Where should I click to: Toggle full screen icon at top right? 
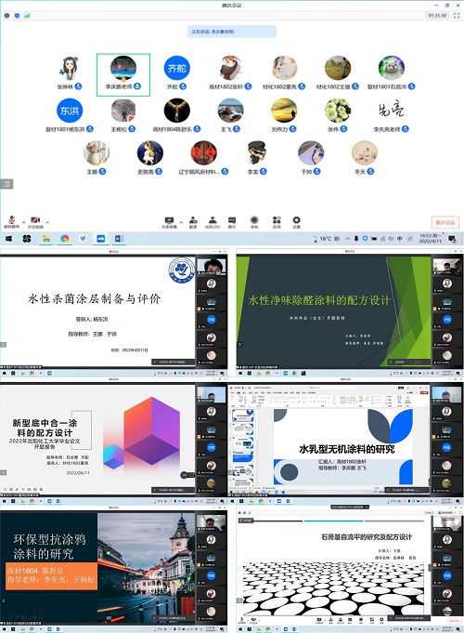point(457,16)
